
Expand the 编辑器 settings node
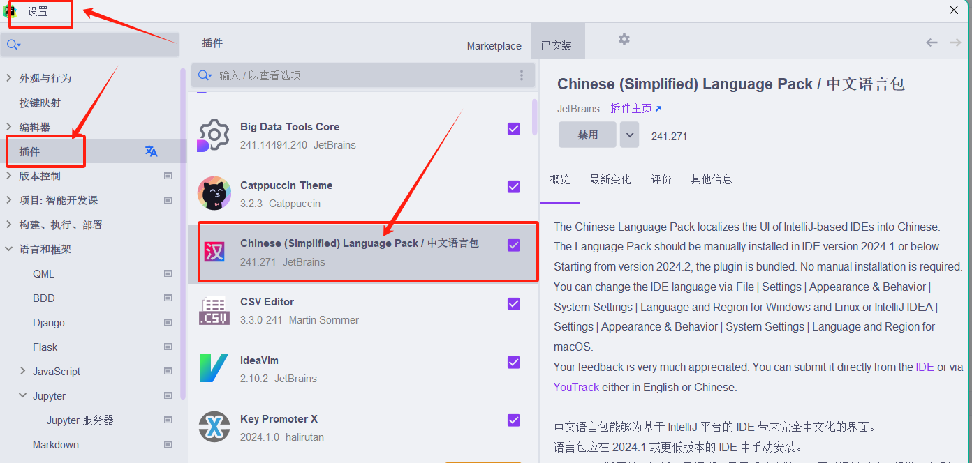click(8, 127)
